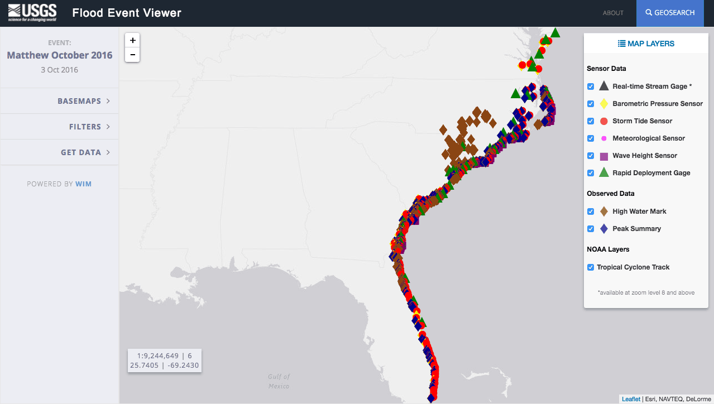Click the zoom in plus button
The image size is (714, 404).
point(132,40)
